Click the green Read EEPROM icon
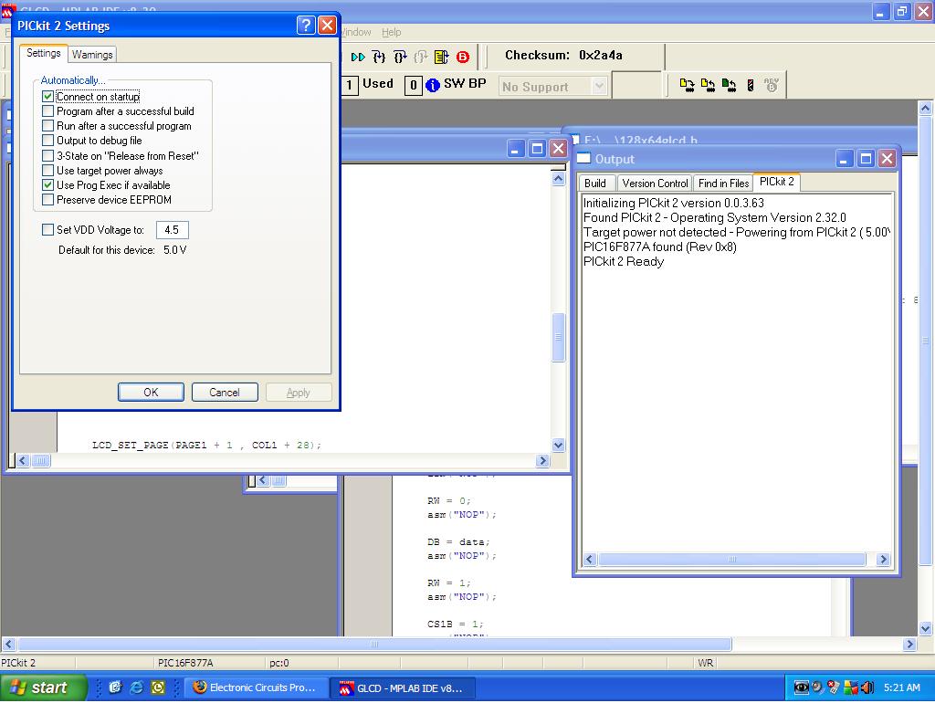 tap(729, 85)
